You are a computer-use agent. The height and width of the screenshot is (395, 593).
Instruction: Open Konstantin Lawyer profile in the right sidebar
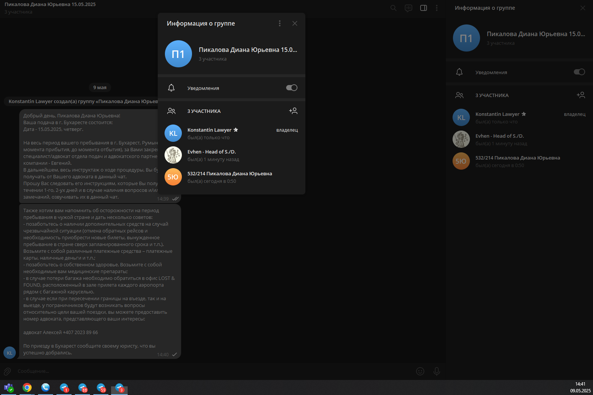[519, 118]
